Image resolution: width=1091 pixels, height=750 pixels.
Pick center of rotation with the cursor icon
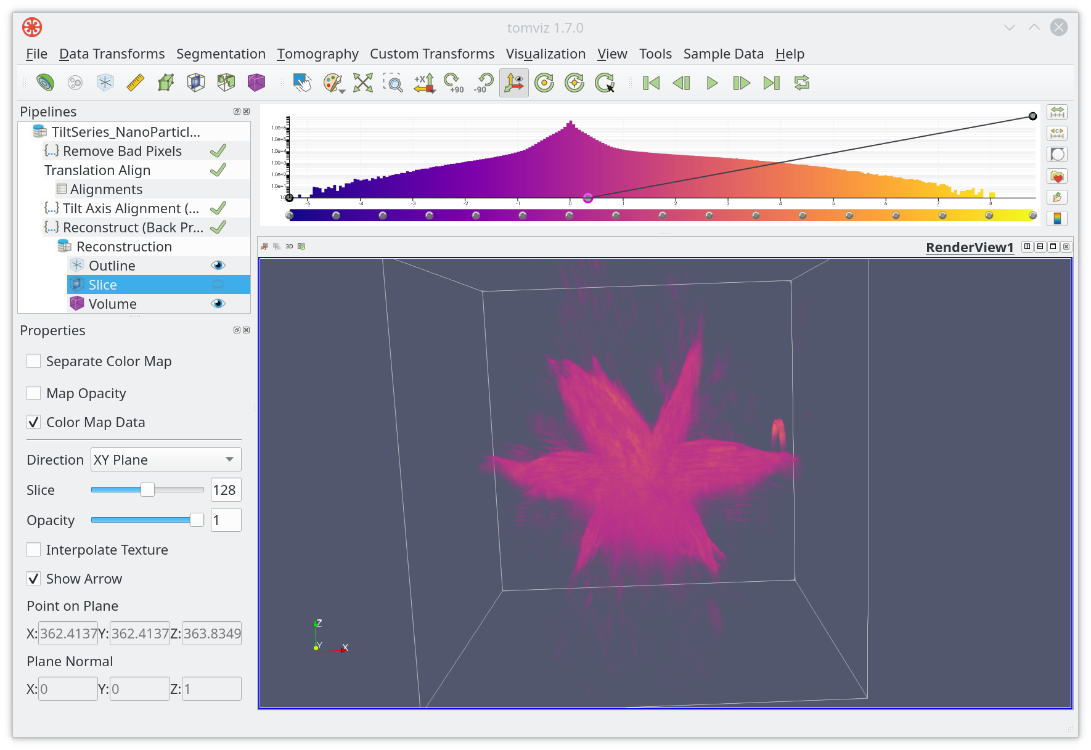[x=605, y=83]
